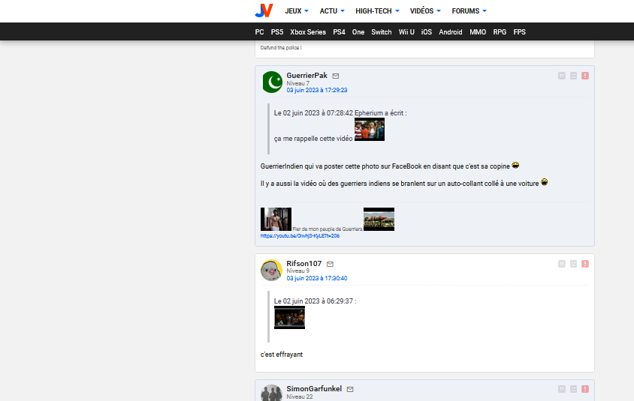The height and width of the screenshot is (401, 634).
Task: Open the FPS genre section
Action: [519, 32]
